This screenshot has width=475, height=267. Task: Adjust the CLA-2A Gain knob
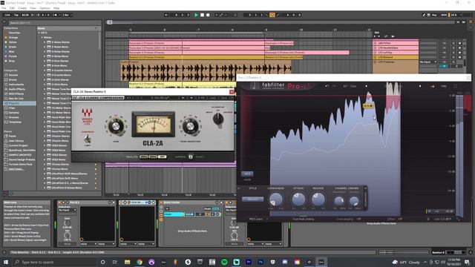[x=116, y=127]
